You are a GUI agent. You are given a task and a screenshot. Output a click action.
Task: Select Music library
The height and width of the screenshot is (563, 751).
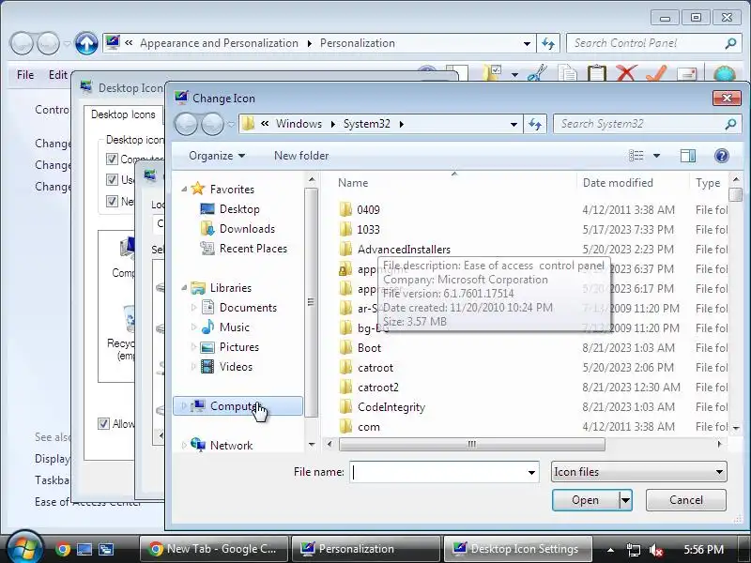point(234,327)
